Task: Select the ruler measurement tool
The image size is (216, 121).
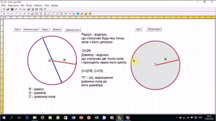Action: point(82,13)
